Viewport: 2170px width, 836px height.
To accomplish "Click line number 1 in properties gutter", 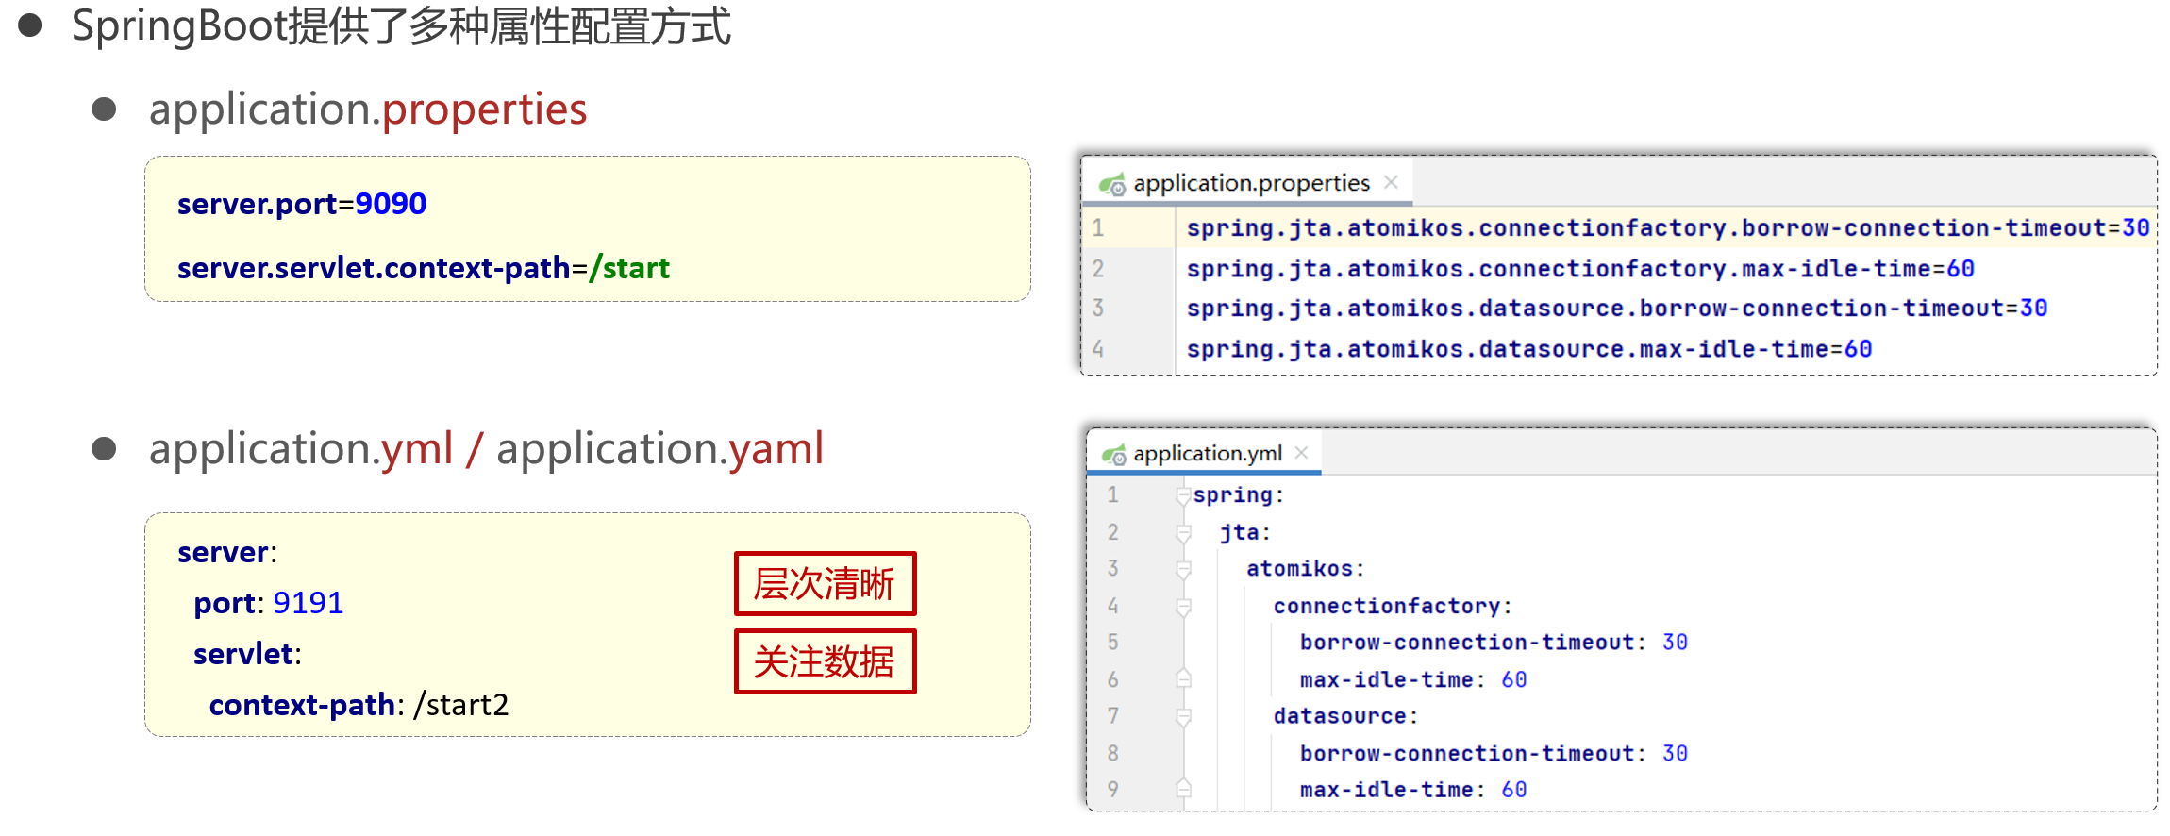I will click(1098, 228).
